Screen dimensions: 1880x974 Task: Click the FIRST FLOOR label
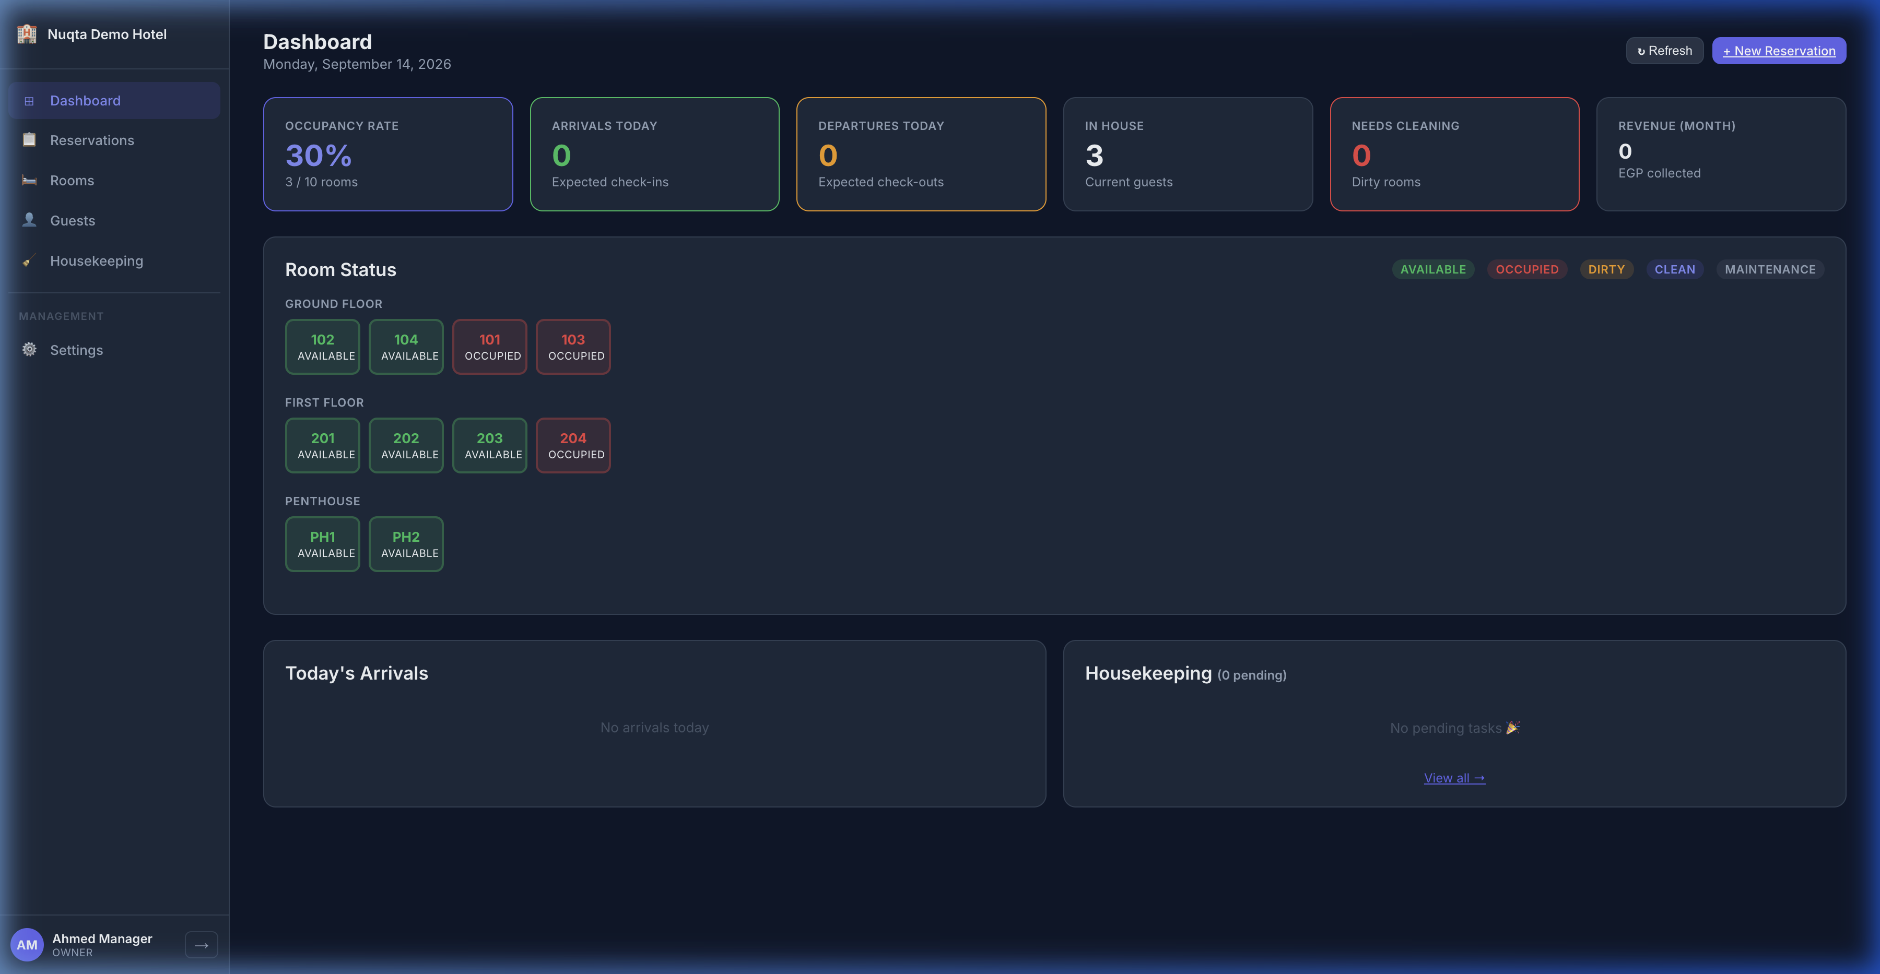[324, 403]
